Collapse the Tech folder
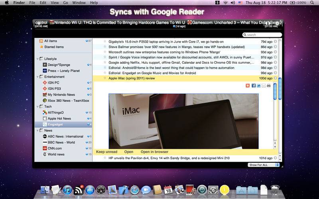 [x=37, y=107]
